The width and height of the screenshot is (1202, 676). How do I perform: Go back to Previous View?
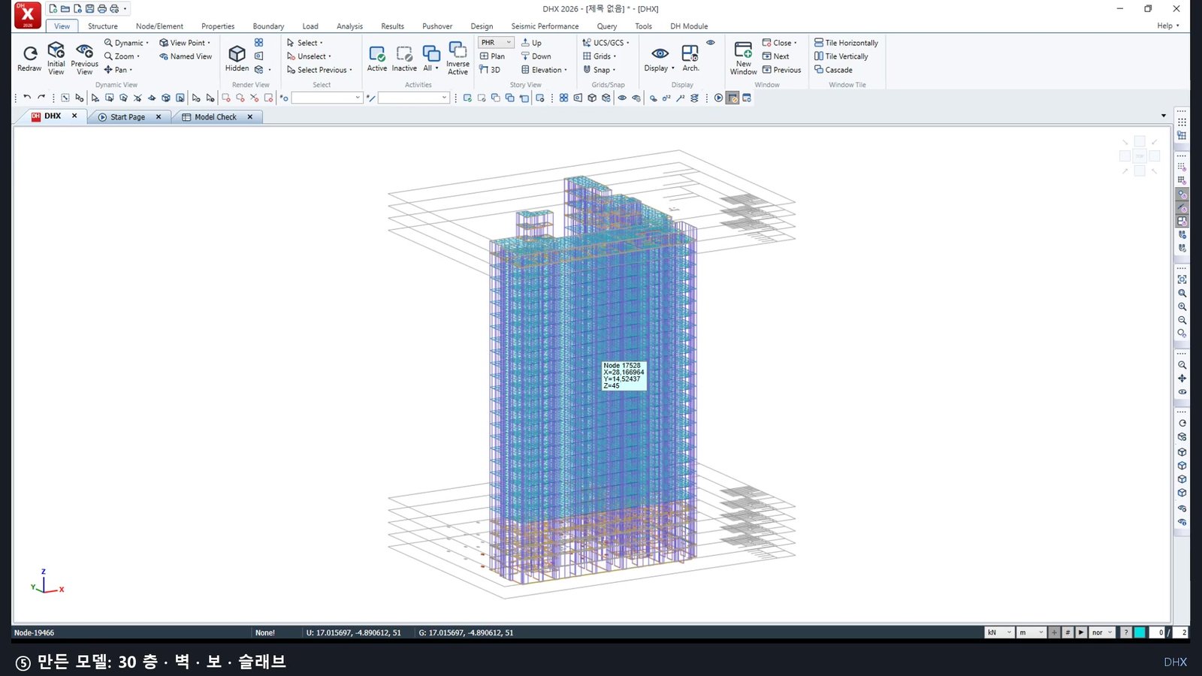(x=85, y=58)
